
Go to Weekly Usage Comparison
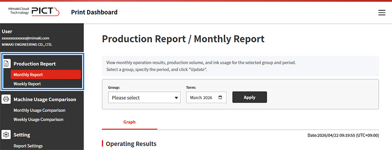coord(39,119)
